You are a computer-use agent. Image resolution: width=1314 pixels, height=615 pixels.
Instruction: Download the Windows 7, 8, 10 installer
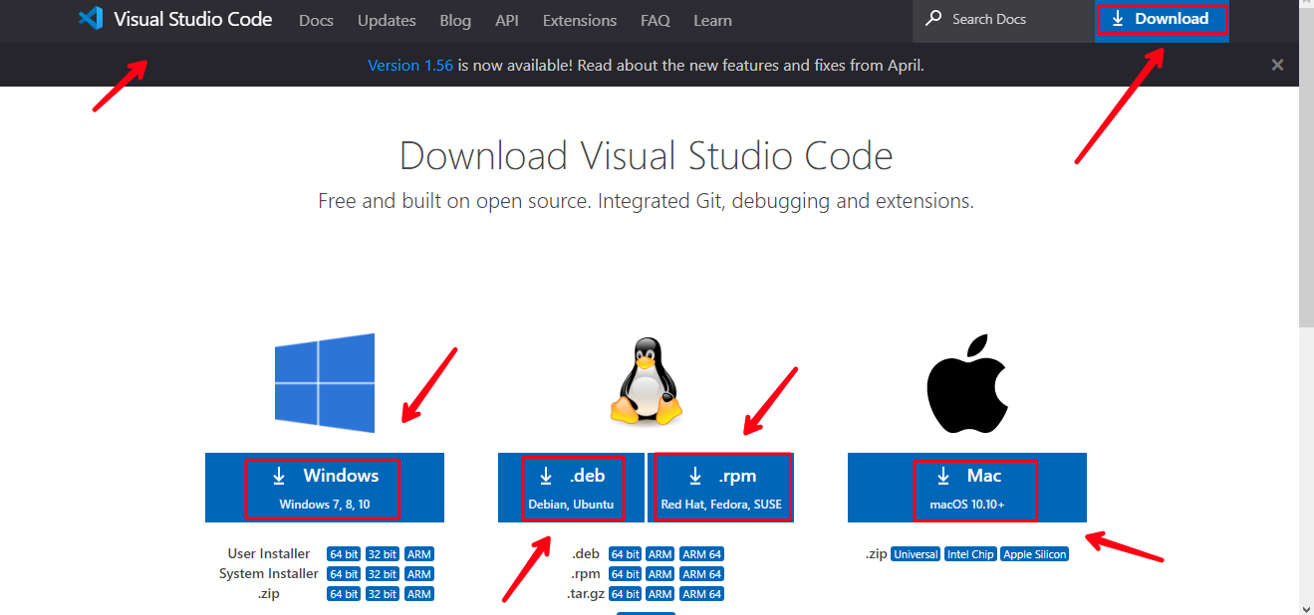(325, 488)
